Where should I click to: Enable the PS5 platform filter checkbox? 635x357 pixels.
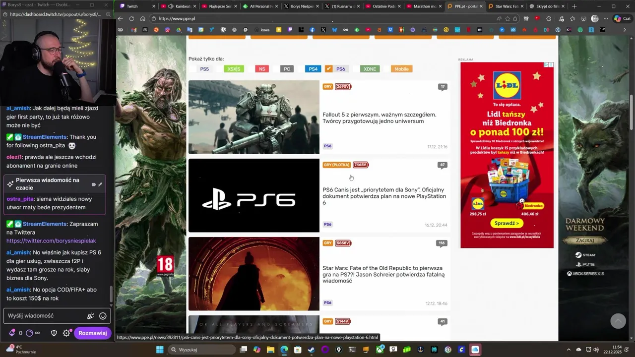click(x=192, y=69)
